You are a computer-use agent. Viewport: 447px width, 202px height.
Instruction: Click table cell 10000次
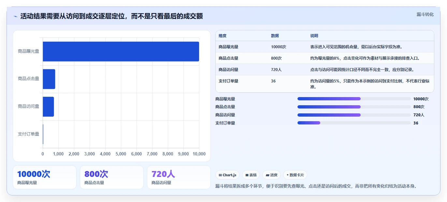click(x=279, y=47)
